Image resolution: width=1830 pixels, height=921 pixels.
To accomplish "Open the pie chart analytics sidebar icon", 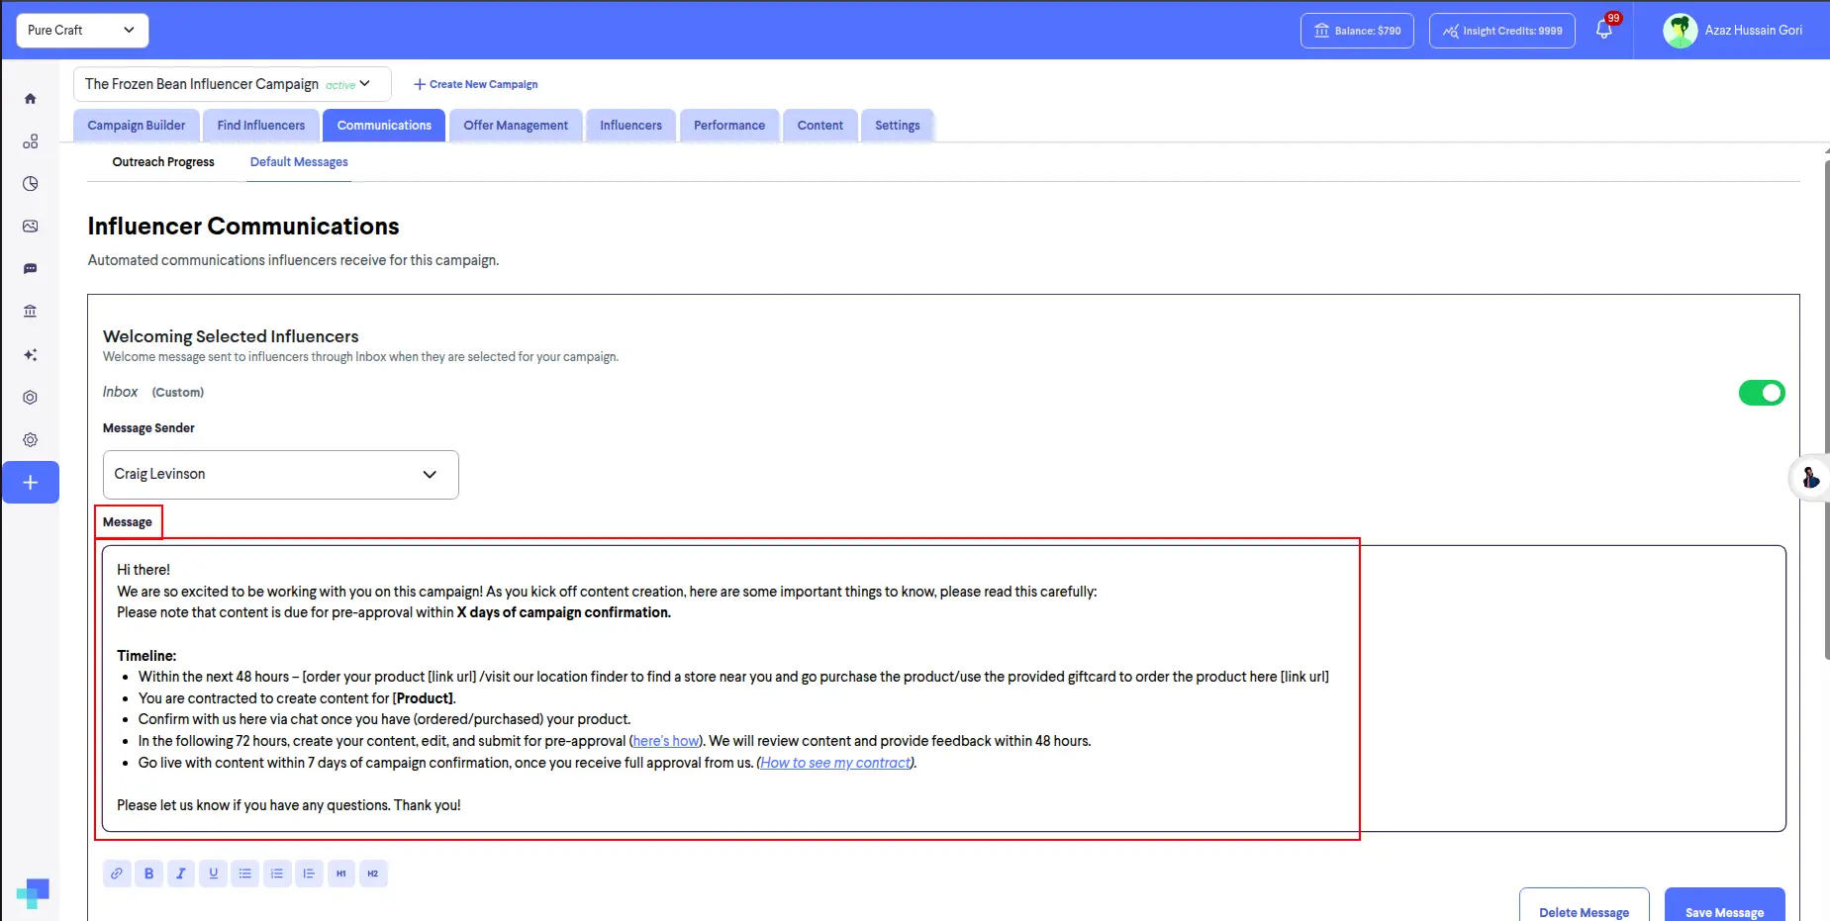I will 30,184.
